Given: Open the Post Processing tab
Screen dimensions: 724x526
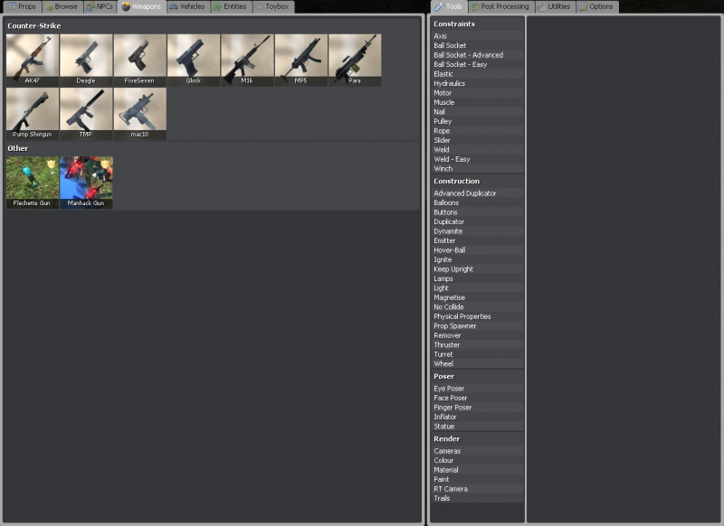Looking at the screenshot, I should [x=500, y=6].
